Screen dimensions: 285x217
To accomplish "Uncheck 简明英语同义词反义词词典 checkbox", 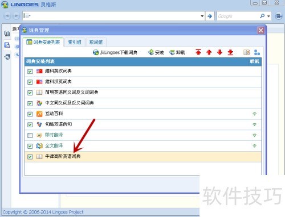I will tap(30, 93).
